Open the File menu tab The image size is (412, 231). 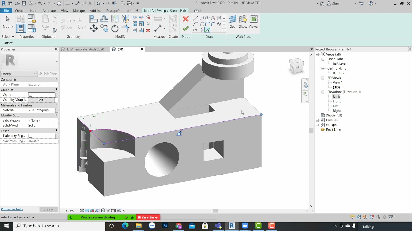(x=6, y=11)
